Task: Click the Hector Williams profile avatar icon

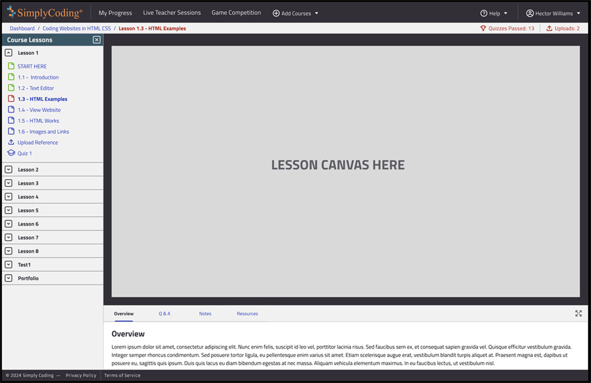Action: (x=530, y=12)
